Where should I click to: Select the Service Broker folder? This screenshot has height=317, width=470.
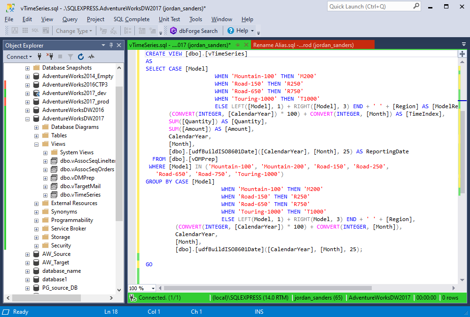[69, 229]
